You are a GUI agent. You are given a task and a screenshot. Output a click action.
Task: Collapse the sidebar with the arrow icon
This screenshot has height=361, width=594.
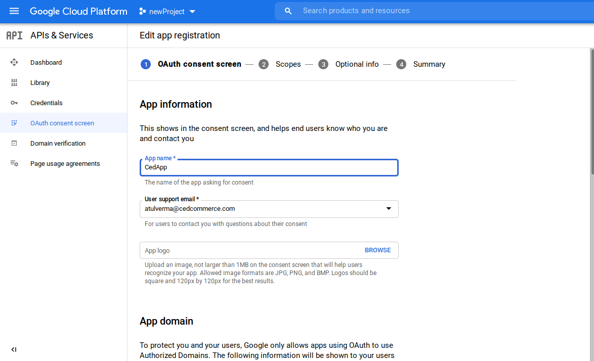point(14,349)
